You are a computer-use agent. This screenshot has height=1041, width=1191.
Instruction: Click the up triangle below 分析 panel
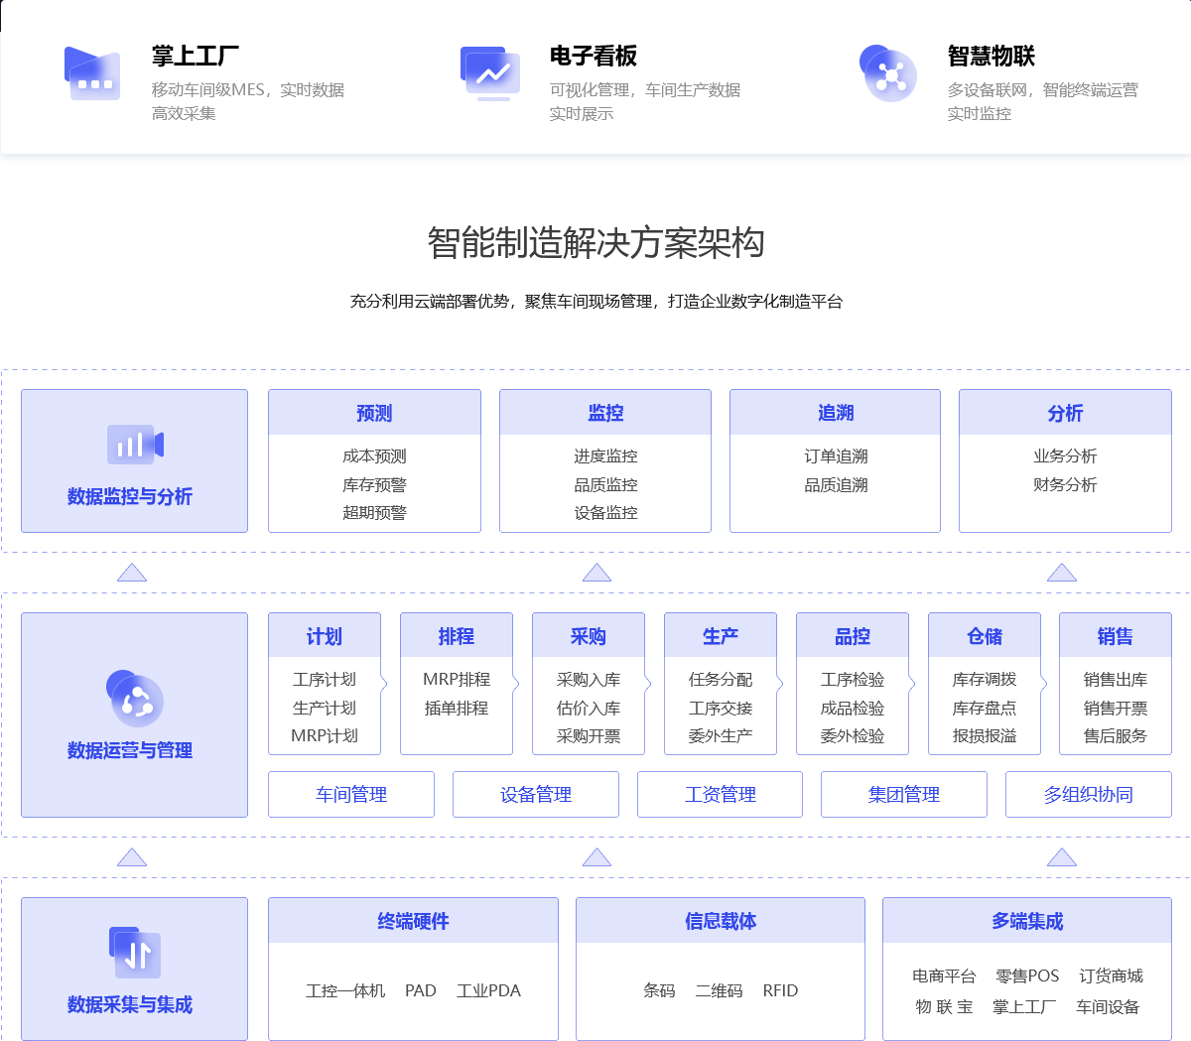pyautogui.click(x=1062, y=573)
